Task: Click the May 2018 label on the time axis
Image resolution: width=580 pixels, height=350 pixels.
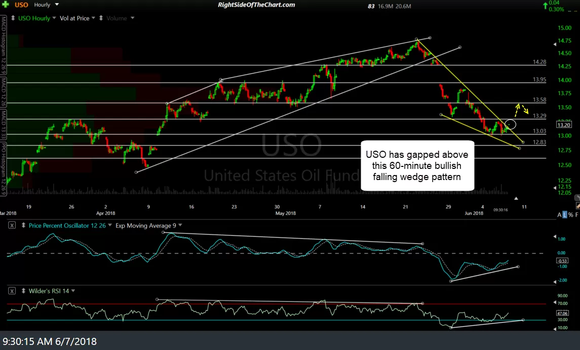Action: 286,213
